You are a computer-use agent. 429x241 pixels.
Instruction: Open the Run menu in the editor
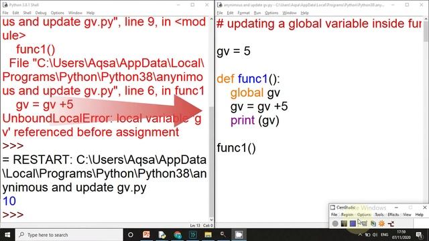point(257,13)
